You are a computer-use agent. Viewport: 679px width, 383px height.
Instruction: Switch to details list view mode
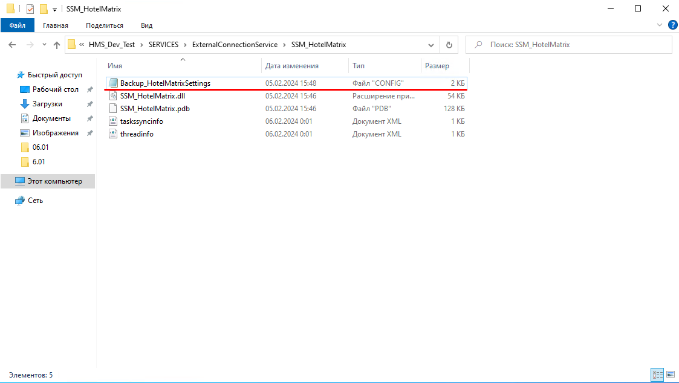tap(657, 375)
